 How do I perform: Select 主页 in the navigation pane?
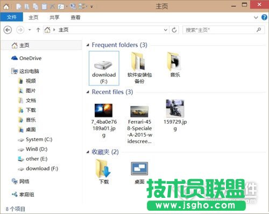tap(41, 45)
